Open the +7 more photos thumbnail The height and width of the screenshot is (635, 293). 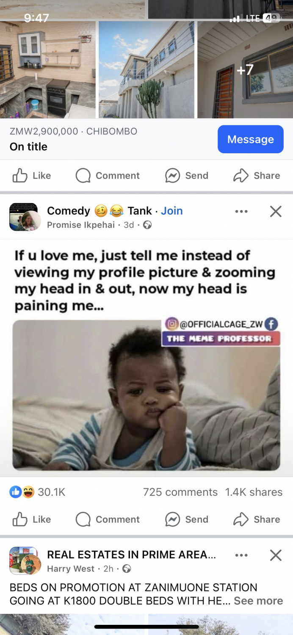click(x=245, y=70)
